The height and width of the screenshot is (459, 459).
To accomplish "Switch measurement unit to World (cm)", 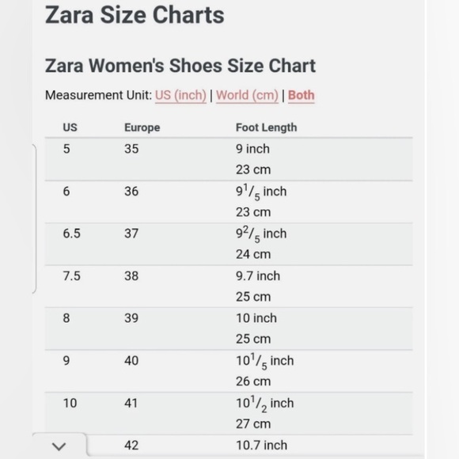I will pyautogui.click(x=247, y=96).
